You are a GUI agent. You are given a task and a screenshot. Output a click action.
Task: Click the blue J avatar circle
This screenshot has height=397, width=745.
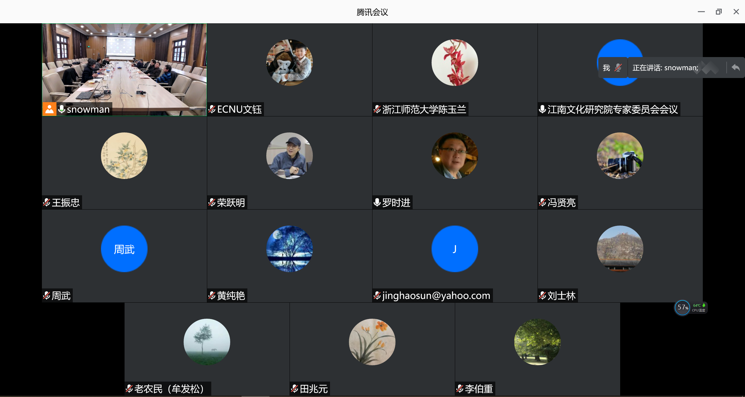point(455,249)
